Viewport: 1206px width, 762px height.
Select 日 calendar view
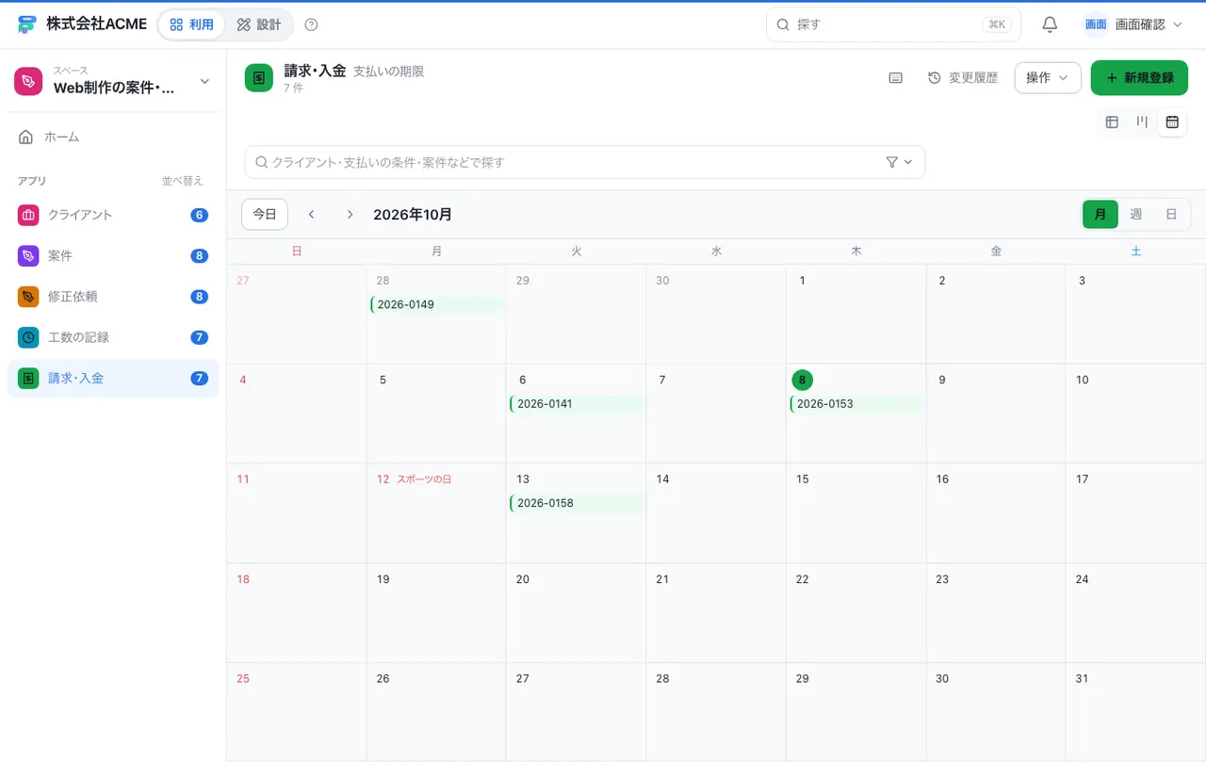coord(1171,215)
